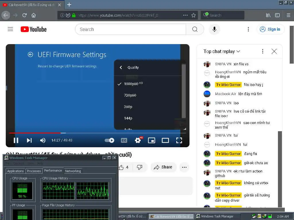The width and height of the screenshot is (294, 220).
Task: Select Performance tab in Task Manager
Action: (x=53, y=171)
